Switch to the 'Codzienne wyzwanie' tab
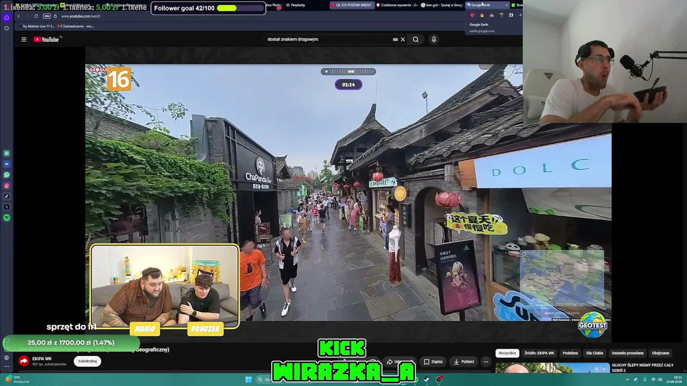Image resolution: width=687 pixels, height=386 pixels. [x=397, y=5]
